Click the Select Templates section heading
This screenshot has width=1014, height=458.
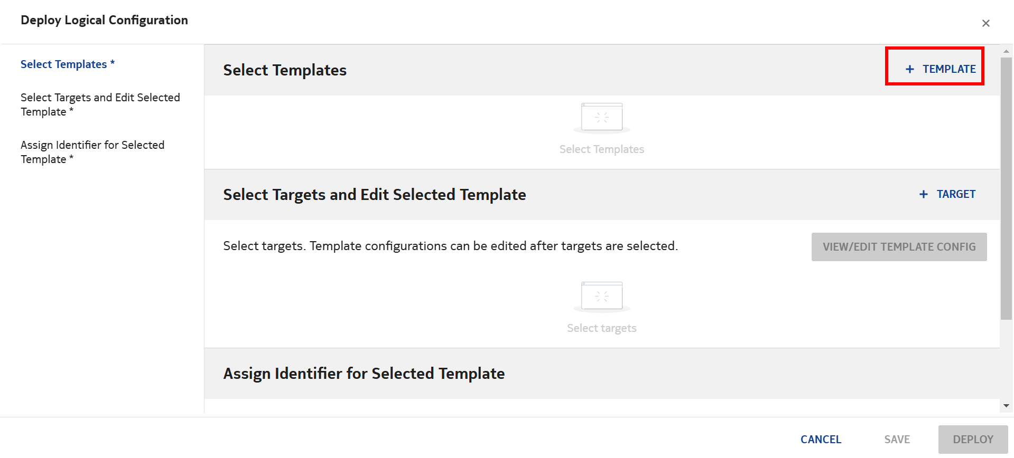point(285,70)
